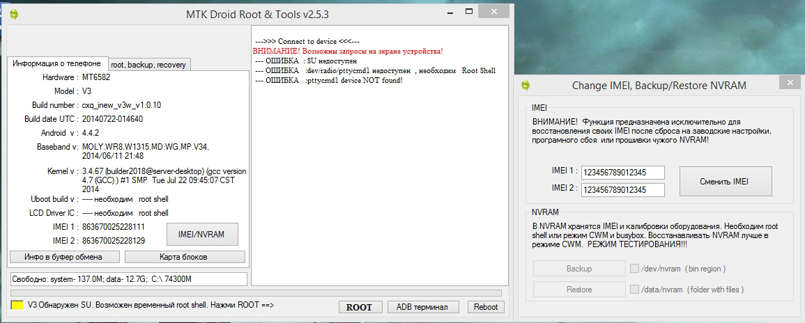Click the disabled Restore button

579,289
